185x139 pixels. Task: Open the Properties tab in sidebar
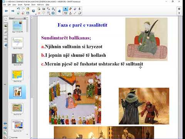6,39
